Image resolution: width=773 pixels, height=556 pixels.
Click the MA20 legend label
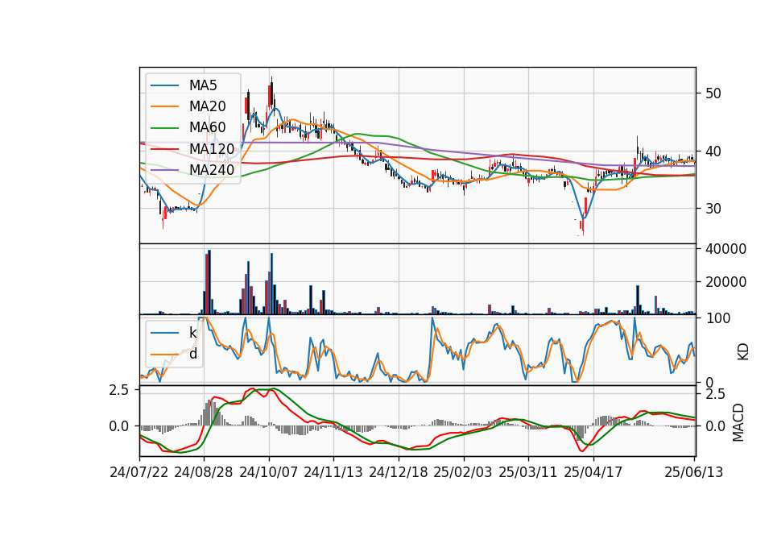pyautogui.click(x=207, y=106)
